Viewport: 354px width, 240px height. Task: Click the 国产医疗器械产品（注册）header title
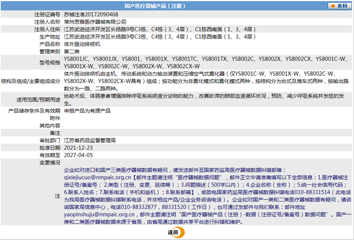[x=155, y=6]
